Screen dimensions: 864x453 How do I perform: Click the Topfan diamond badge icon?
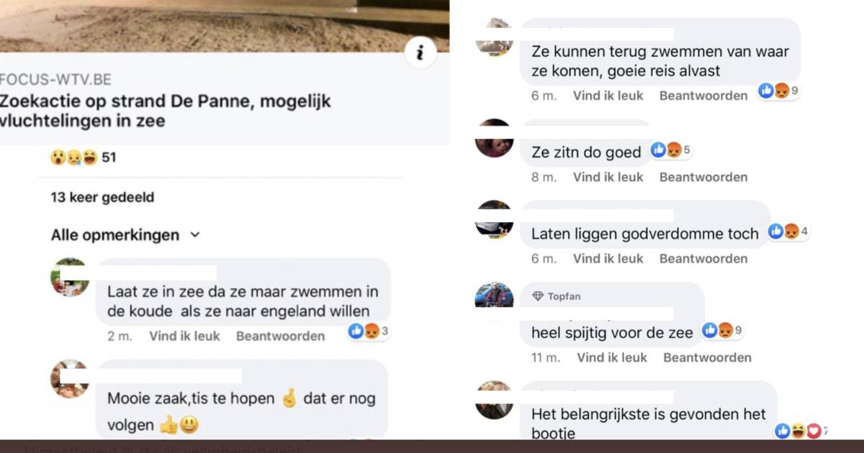click(537, 296)
